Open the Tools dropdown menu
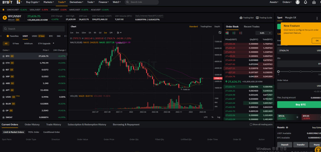The image size is (321, 152). point(91,2)
